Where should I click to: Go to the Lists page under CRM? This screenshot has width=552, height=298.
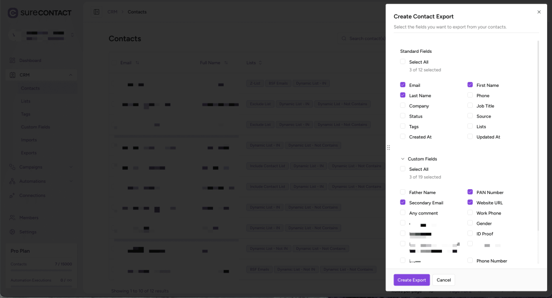pos(25,101)
